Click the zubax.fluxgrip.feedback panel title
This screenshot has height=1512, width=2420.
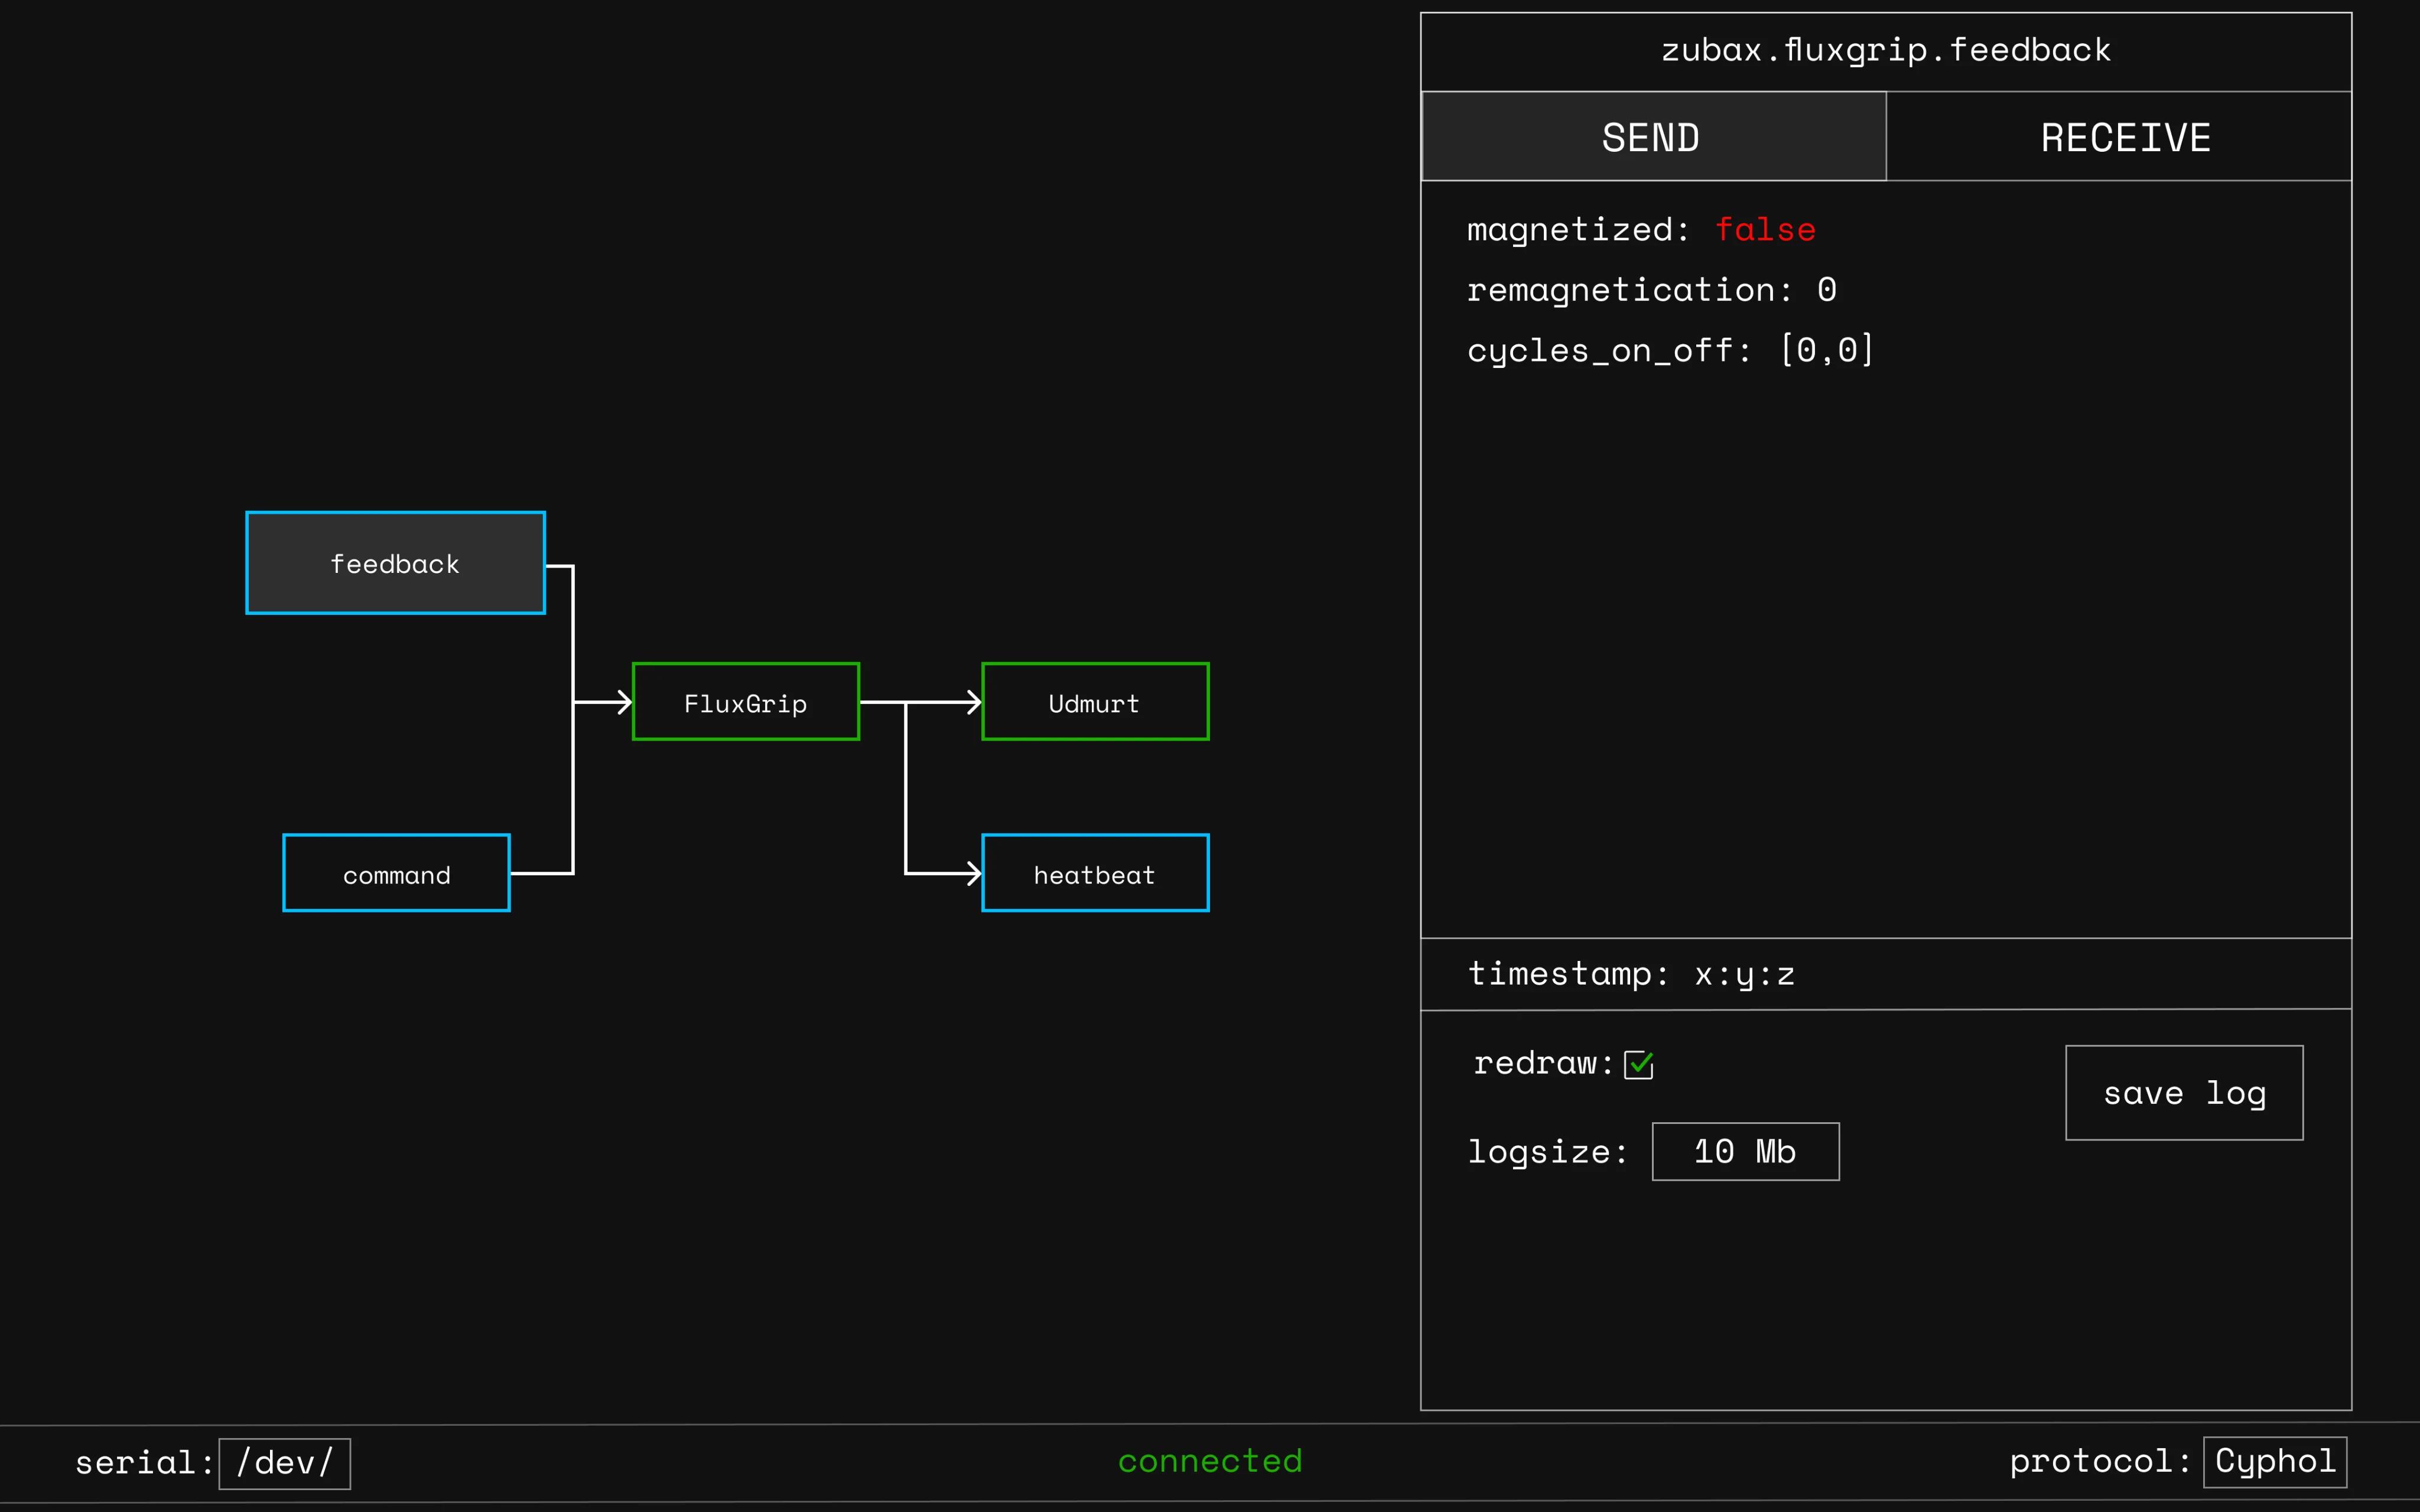pyautogui.click(x=1885, y=50)
